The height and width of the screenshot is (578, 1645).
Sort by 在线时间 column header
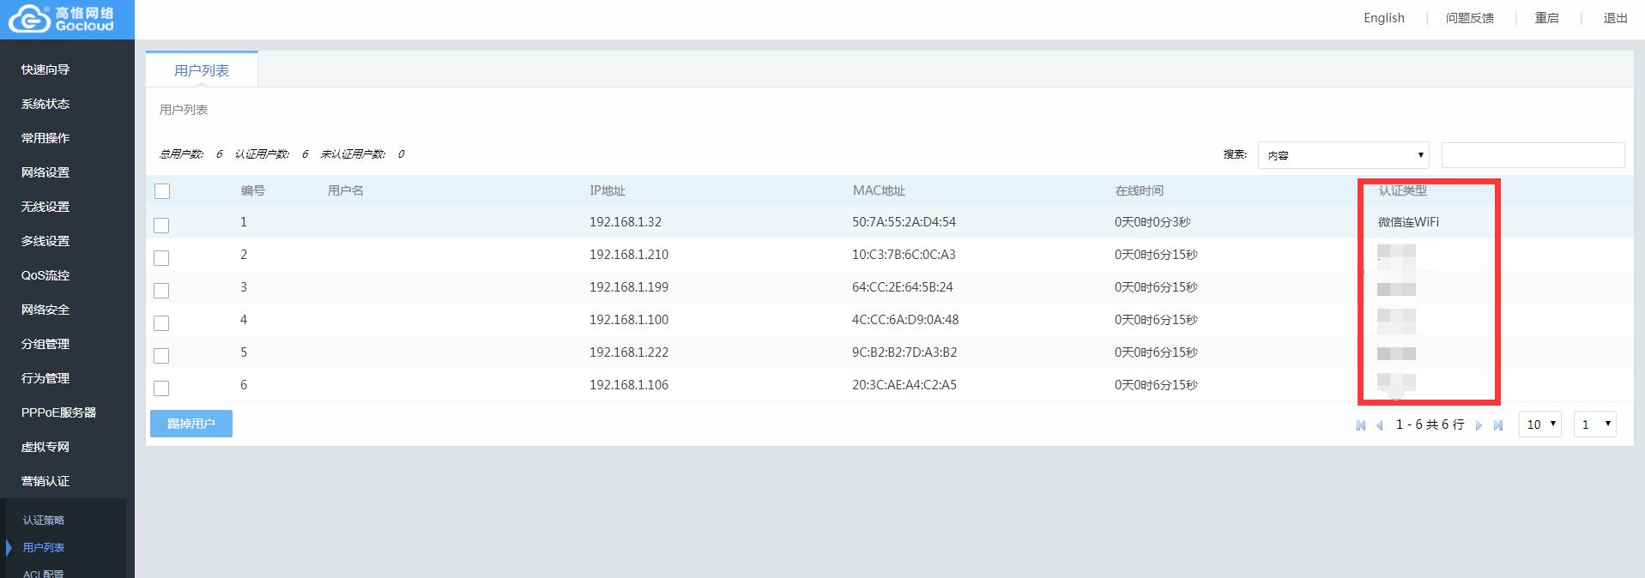[x=1140, y=190]
